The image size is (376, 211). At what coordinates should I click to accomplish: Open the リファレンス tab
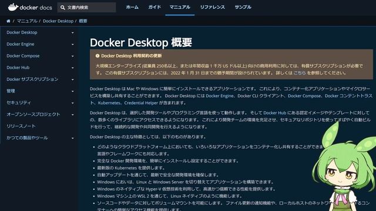coord(213,7)
